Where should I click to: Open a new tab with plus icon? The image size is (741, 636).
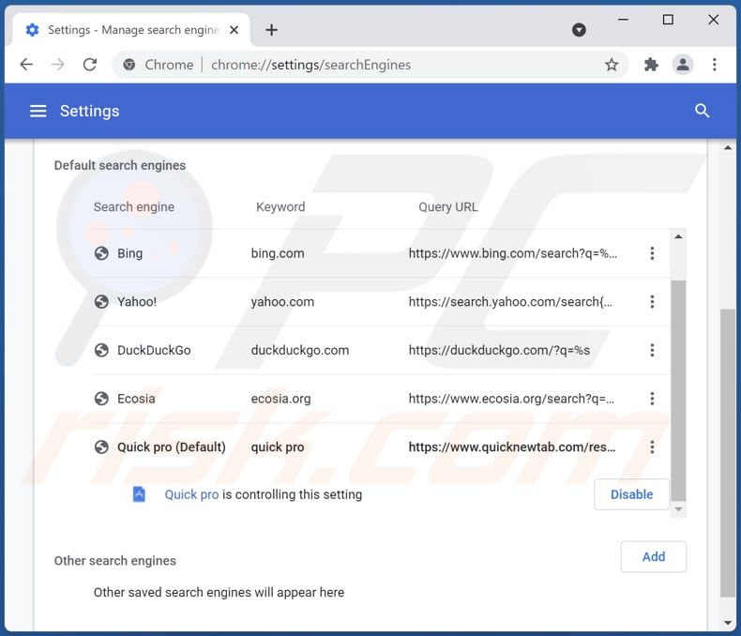pyautogui.click(x=271, y=30)
